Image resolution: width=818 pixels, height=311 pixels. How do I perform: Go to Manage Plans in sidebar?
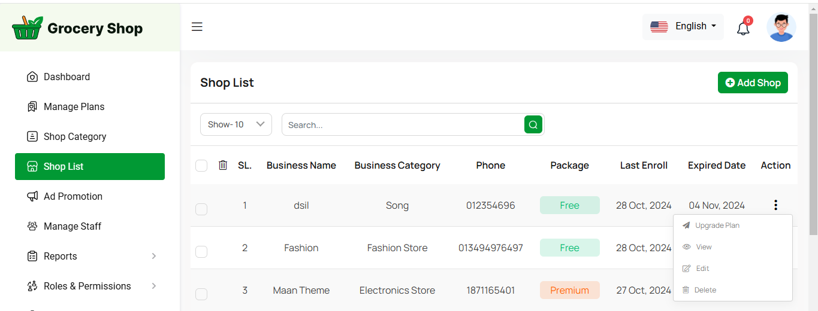click(x=74, y=106)
